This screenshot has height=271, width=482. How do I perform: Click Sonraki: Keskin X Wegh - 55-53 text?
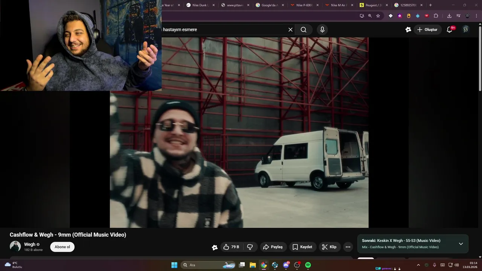coord(401,241)
